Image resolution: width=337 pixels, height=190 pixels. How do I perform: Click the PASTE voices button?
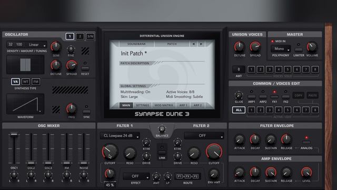coord(313,95)
